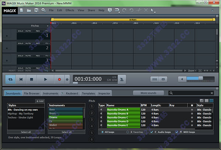Open context help question-mark icon

coord(110,10)
